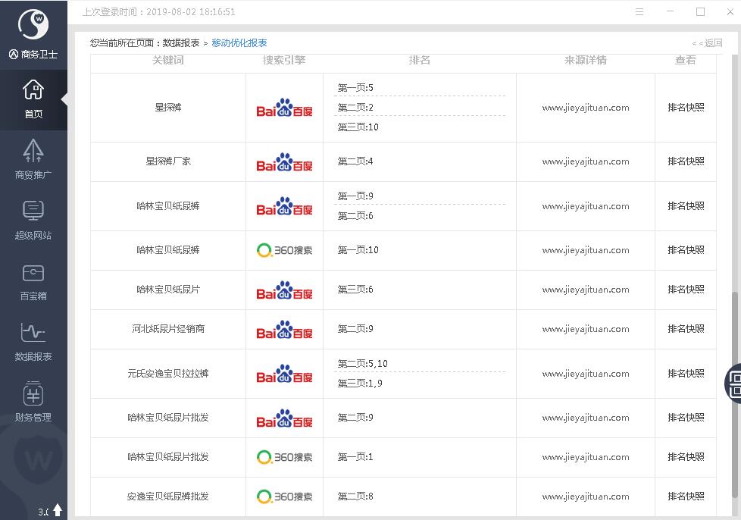Open the QR code icon on right edge
Image resolution: width=741 pixels, height=520 pixels.
click(x=733, y=384)
